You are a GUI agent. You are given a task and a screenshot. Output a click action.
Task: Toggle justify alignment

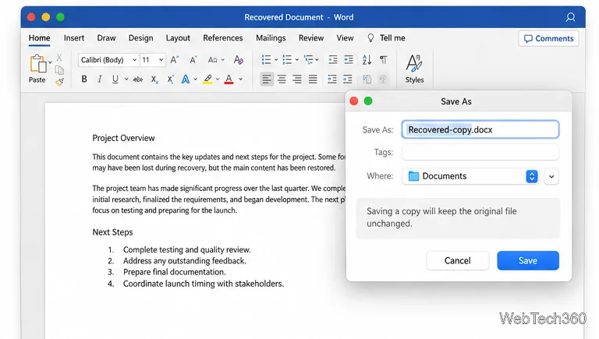[x=313, y=79]
